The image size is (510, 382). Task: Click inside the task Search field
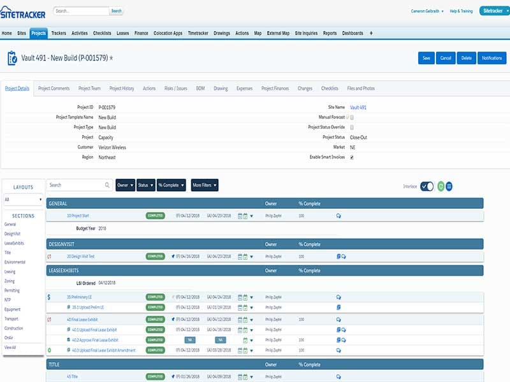(x=70, y=185)
